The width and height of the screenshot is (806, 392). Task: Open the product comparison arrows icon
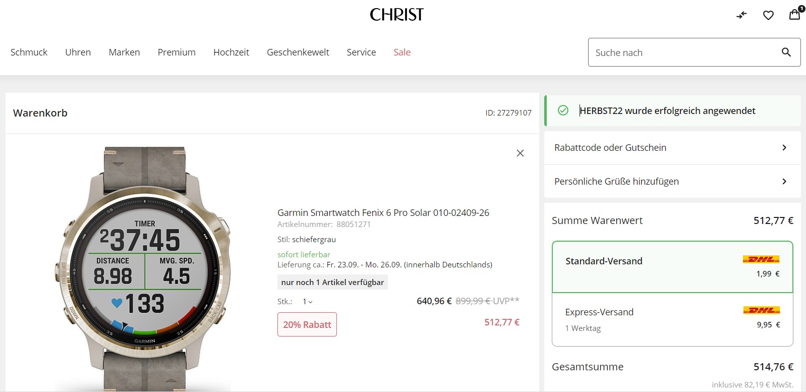741,15
